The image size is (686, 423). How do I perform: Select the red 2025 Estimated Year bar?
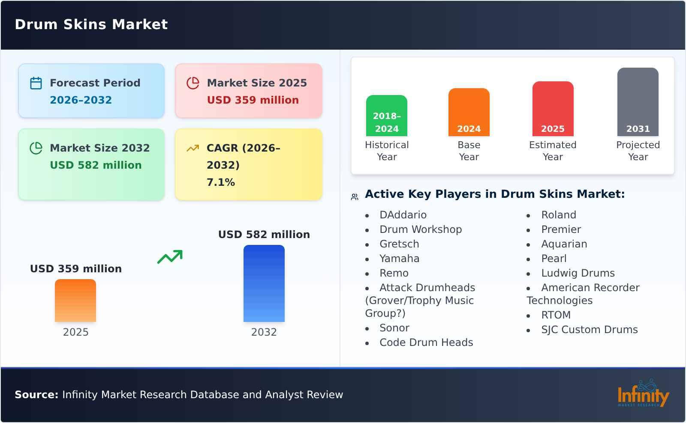point(553,108)
